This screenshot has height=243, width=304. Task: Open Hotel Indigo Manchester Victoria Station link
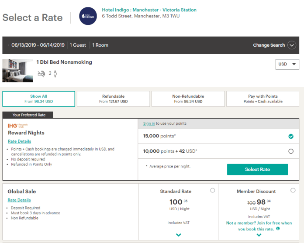click(x=149, y=10)
